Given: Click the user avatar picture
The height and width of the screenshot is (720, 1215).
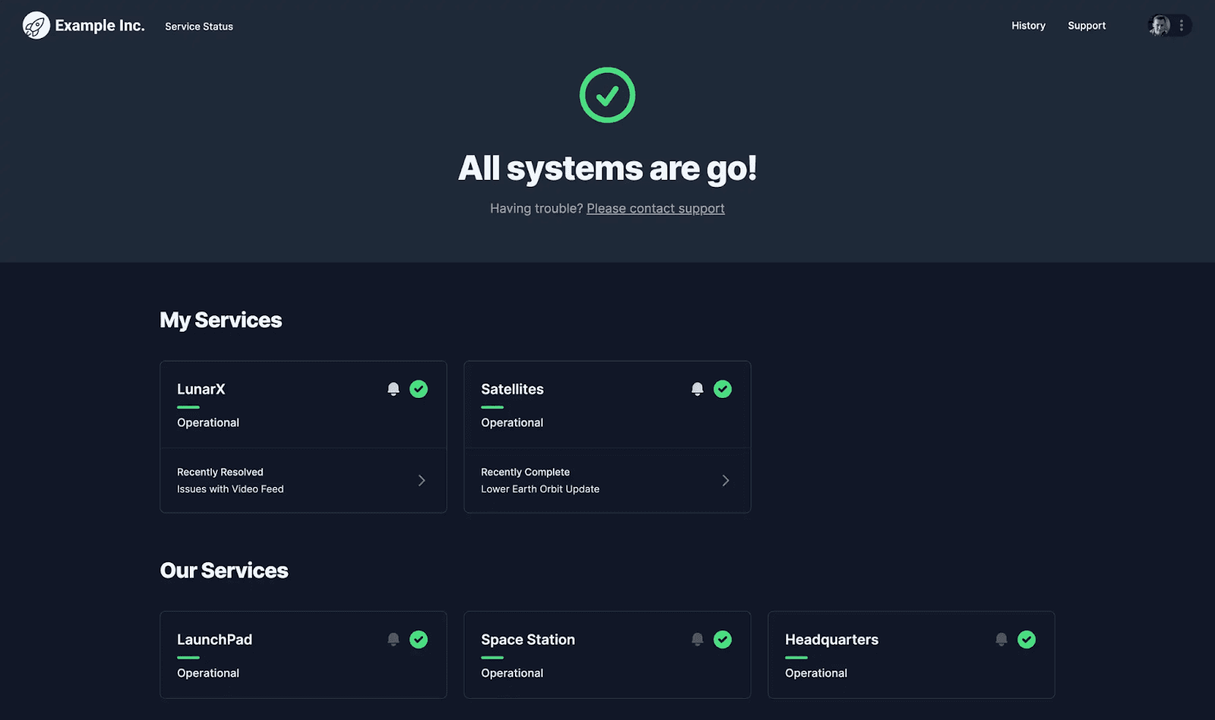Looking at the screenshot, I should click(x=1160, y=26).
